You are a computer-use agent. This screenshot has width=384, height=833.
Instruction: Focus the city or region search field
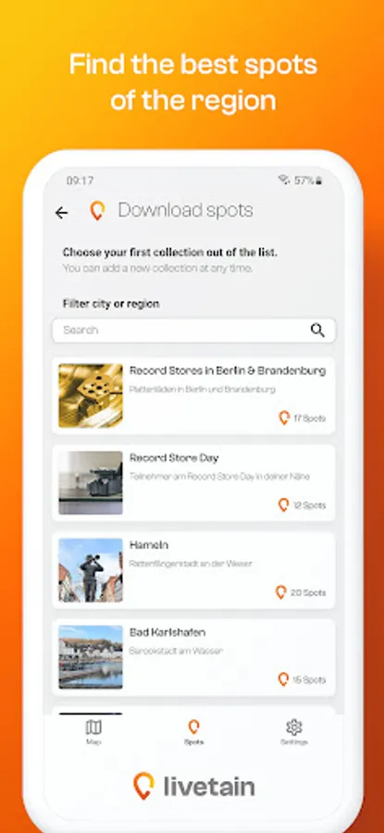coord(194,330)
